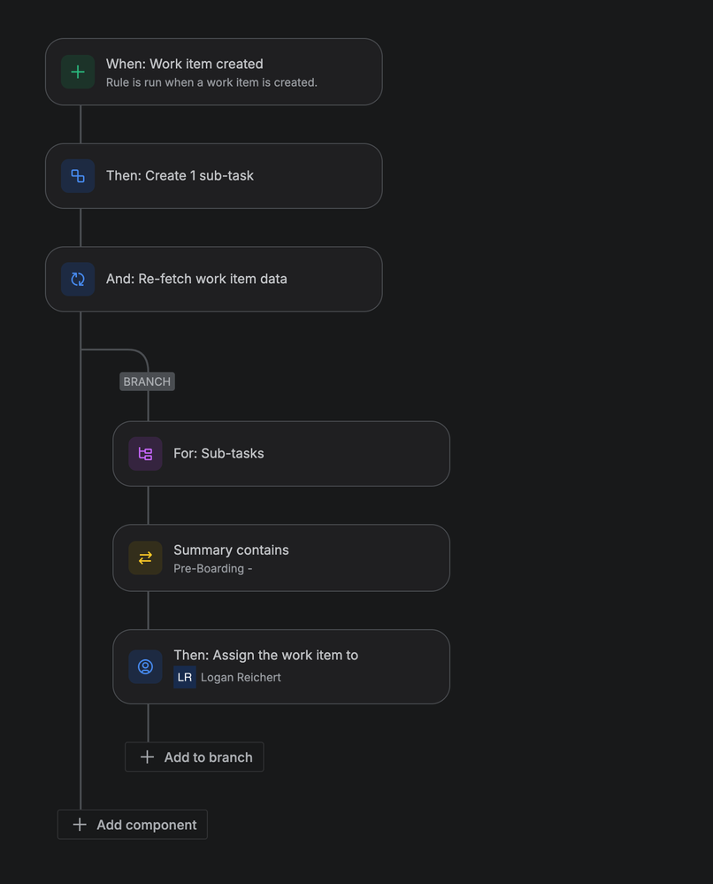
Task: Click the Logan Reichert assignee name
Action: pyautogui.click(x=241, y=677)
